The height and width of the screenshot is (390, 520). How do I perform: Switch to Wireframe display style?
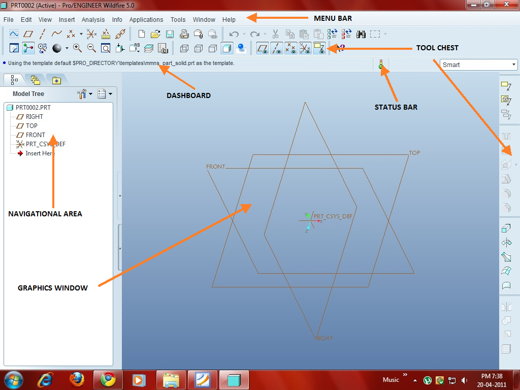(x=184, y=49)
